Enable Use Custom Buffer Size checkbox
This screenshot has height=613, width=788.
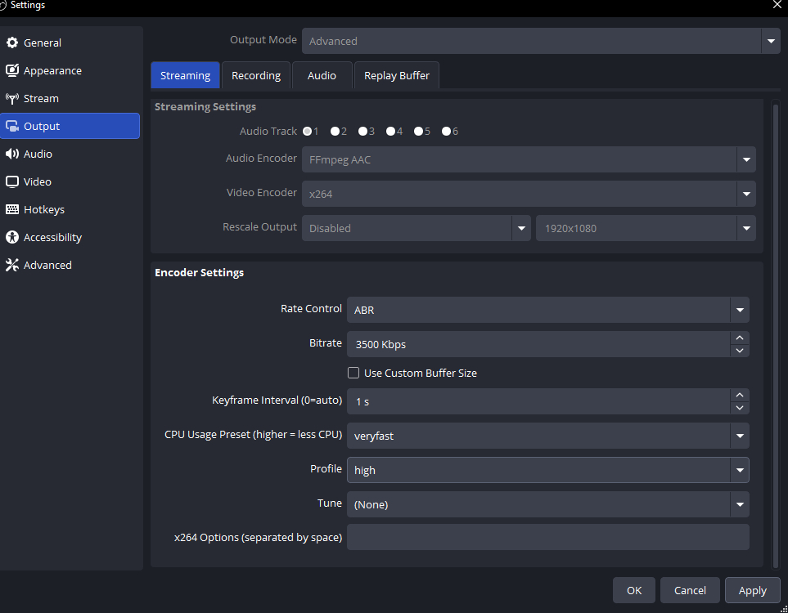click(x=353, y=373)
